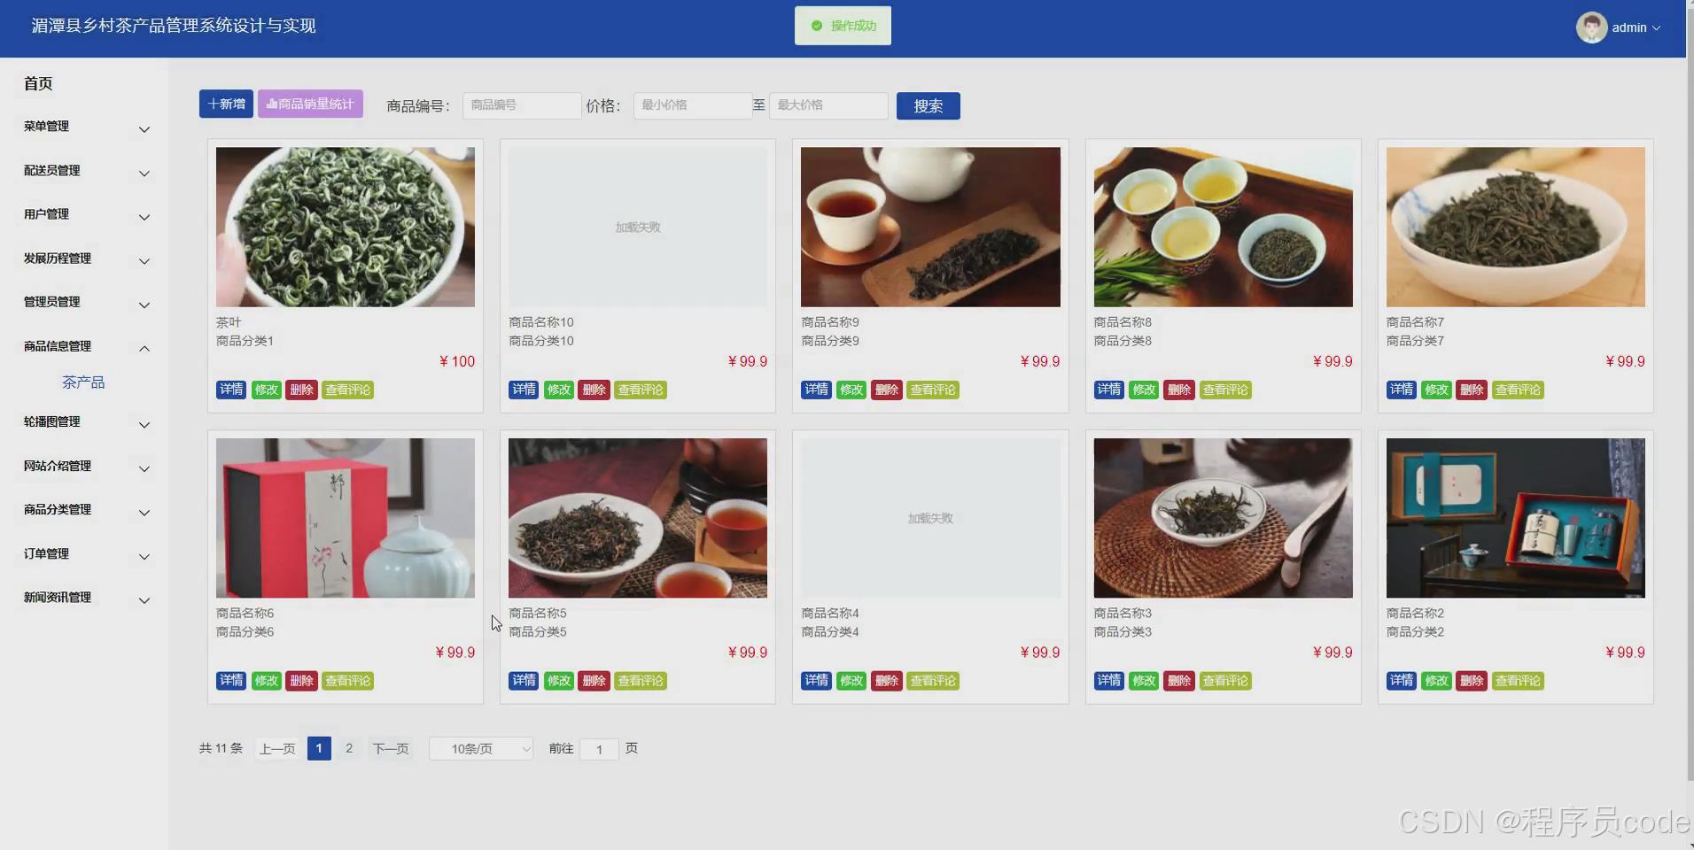Focus the 商品编号 input field

tap(522, 105)
